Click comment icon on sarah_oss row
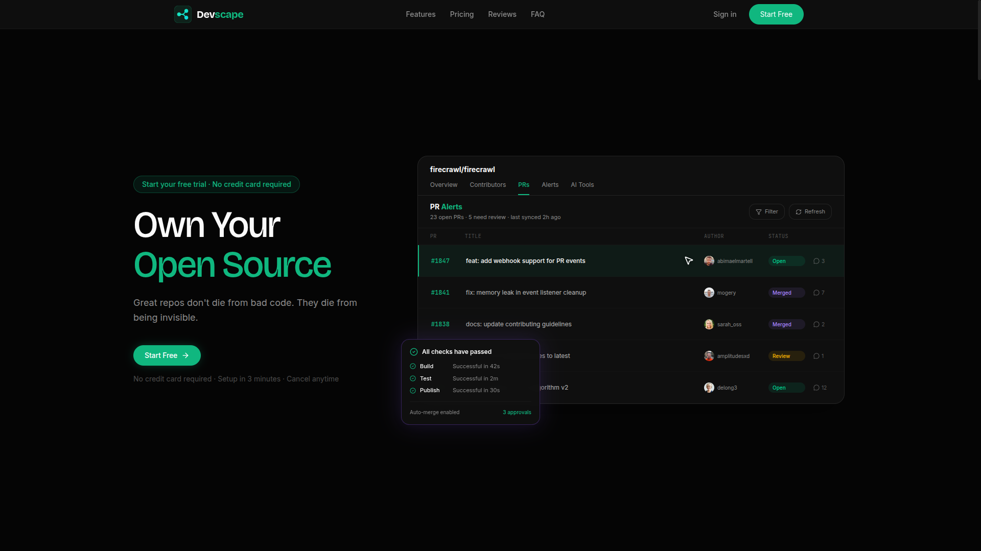The height and width of the screenshot is (551, 981). (x=816, y=324)
